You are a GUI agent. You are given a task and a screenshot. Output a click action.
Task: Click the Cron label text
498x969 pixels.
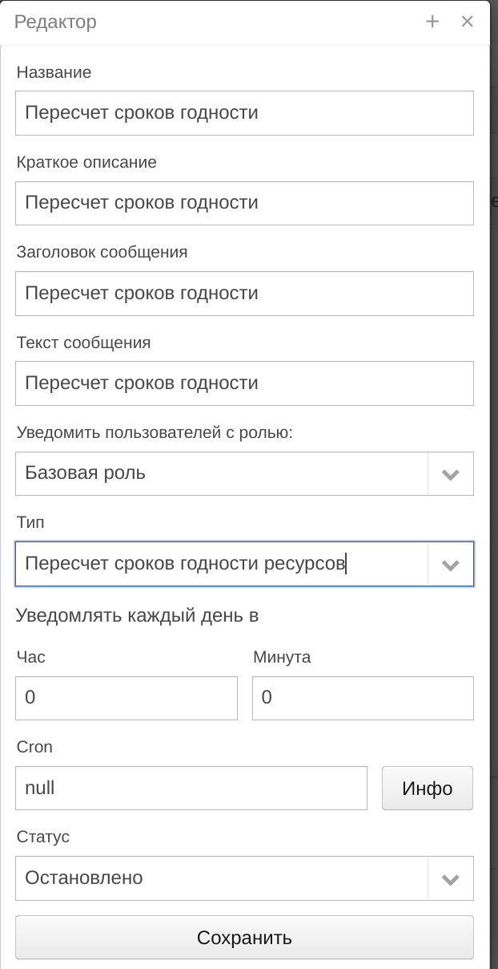click(34, 747)
